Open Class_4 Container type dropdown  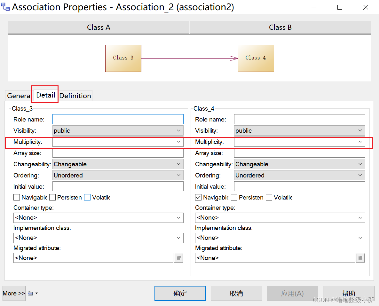coord(280,218)
